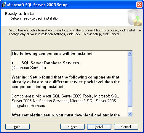
Task: Click the 'After completing setup' line
Action: (x=66, y=115)
